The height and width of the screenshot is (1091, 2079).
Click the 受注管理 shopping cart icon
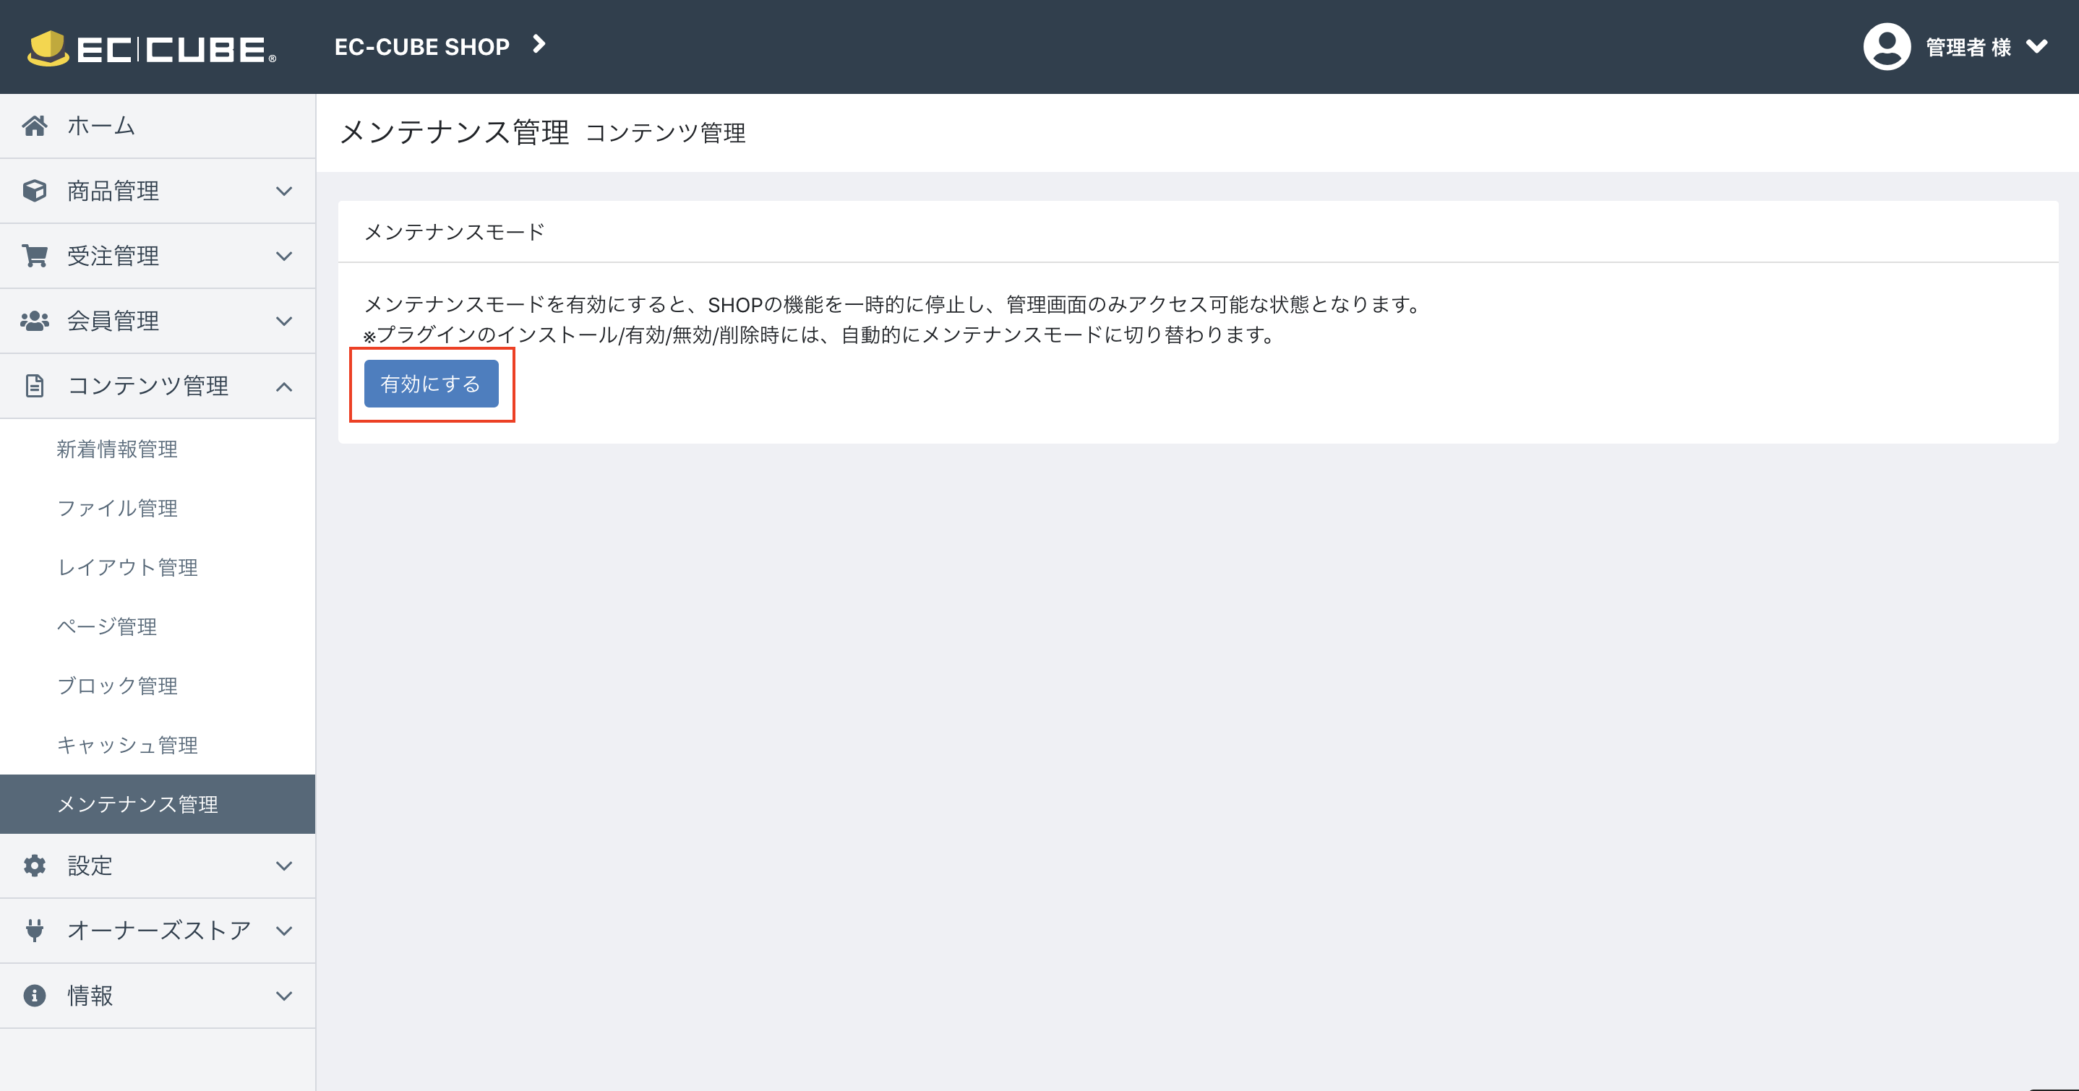tap(35, 255)
